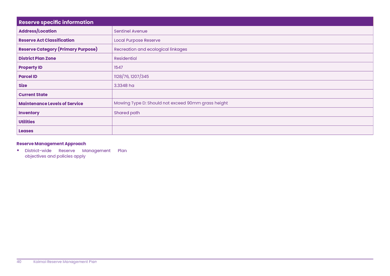Click the 'Sentinel Avenue' value cell
This screenshot has width=390, height=276.
point(131,31)
